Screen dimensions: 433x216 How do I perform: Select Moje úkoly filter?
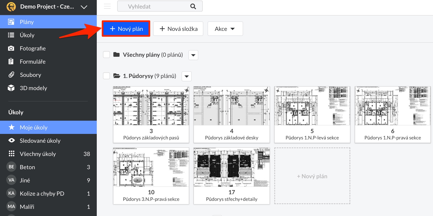[x=48, y=127]
